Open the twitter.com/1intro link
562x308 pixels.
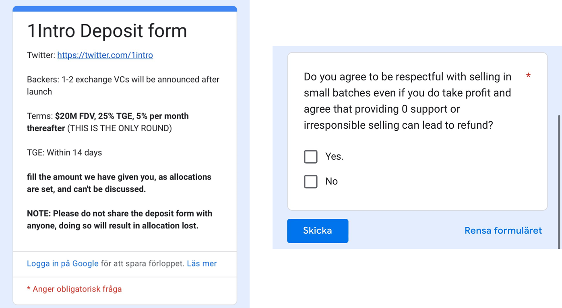point(105,55)
